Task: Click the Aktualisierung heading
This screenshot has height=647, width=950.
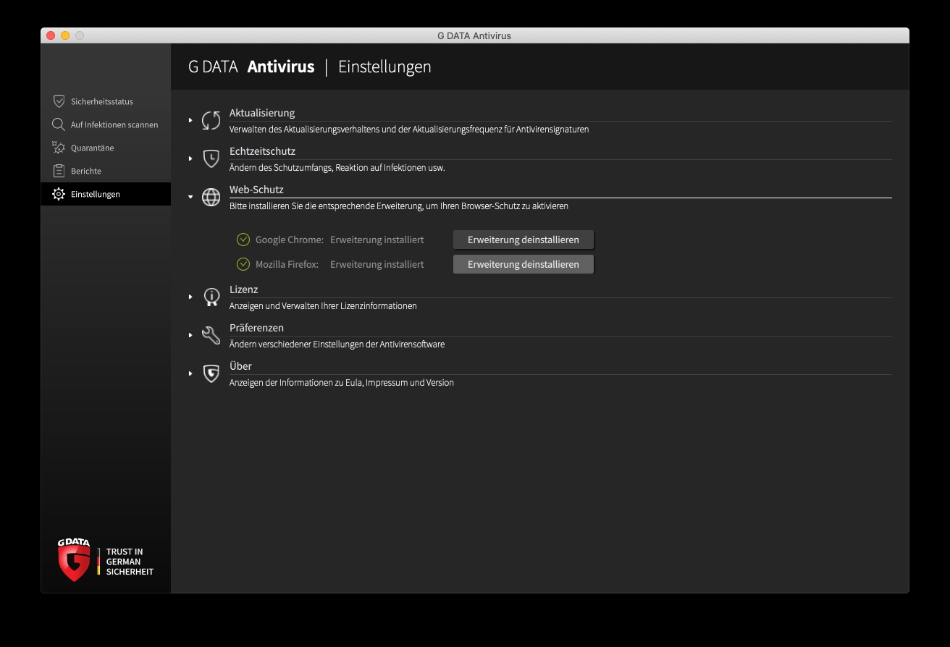Action: [x=262, y=113]
